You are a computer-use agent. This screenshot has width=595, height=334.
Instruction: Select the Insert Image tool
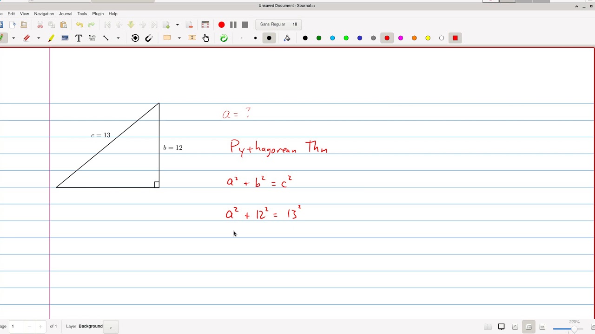click(x=65, y=38)
